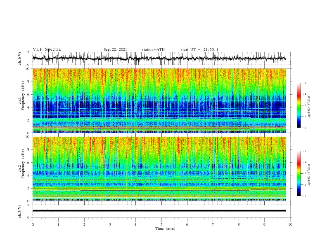This screenshot has width=327, height=252.
Task: Click the upper PSD color scale bar
Action: 299,105
